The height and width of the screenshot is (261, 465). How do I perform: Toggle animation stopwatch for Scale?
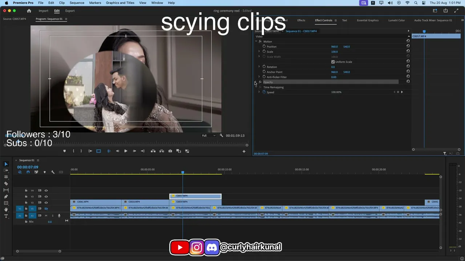[264, 51]
